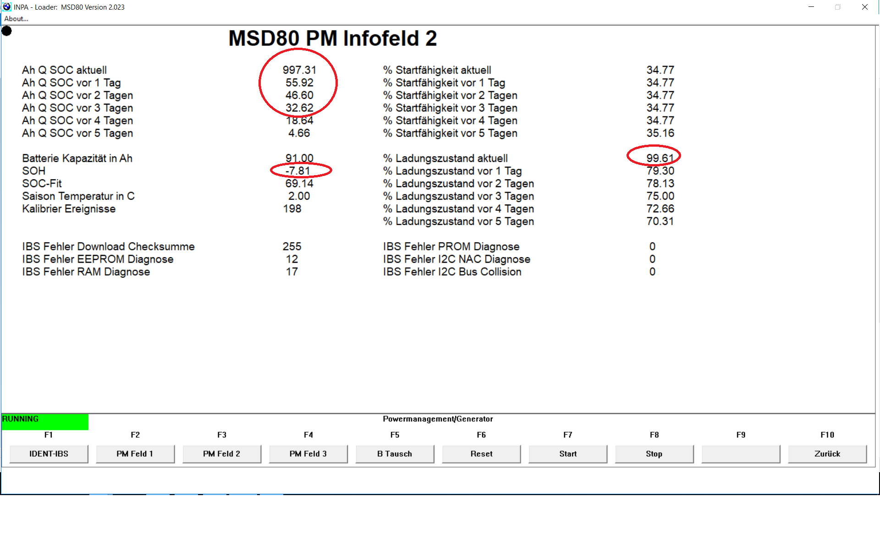880x546 pixels.
Task: Open the About... menu
Action: (x=16, y=19)
